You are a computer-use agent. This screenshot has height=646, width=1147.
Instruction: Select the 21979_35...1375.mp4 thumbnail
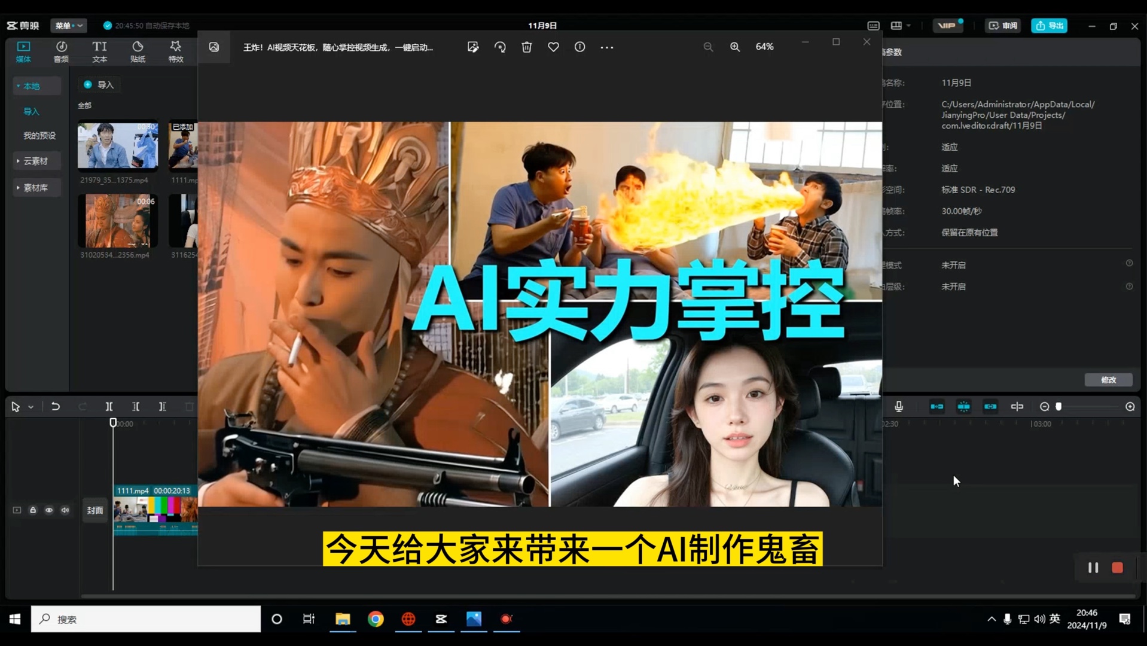tap(118, 145)
